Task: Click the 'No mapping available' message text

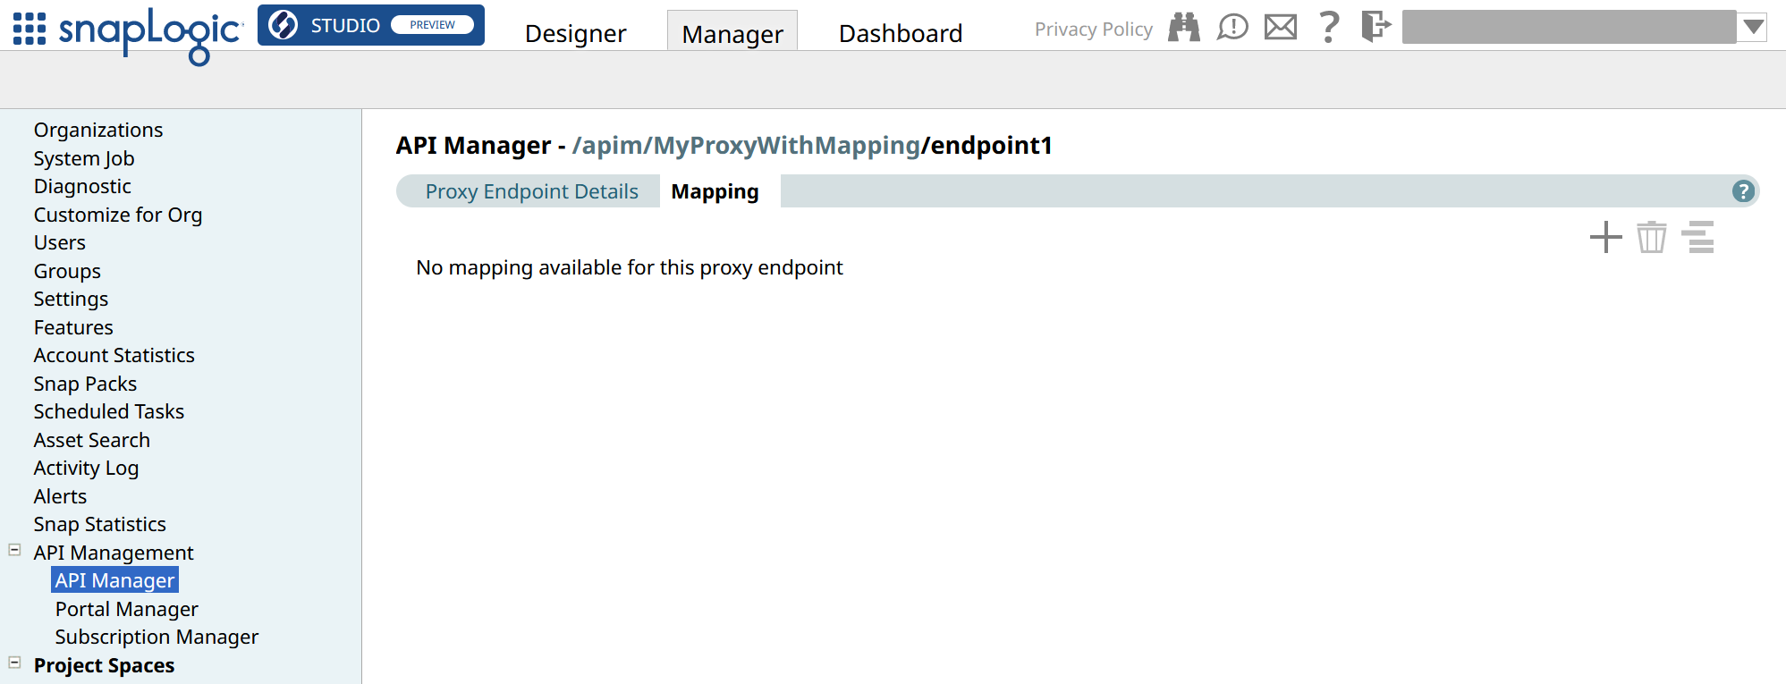Action: pyautogui.click(x=630, y=267)
